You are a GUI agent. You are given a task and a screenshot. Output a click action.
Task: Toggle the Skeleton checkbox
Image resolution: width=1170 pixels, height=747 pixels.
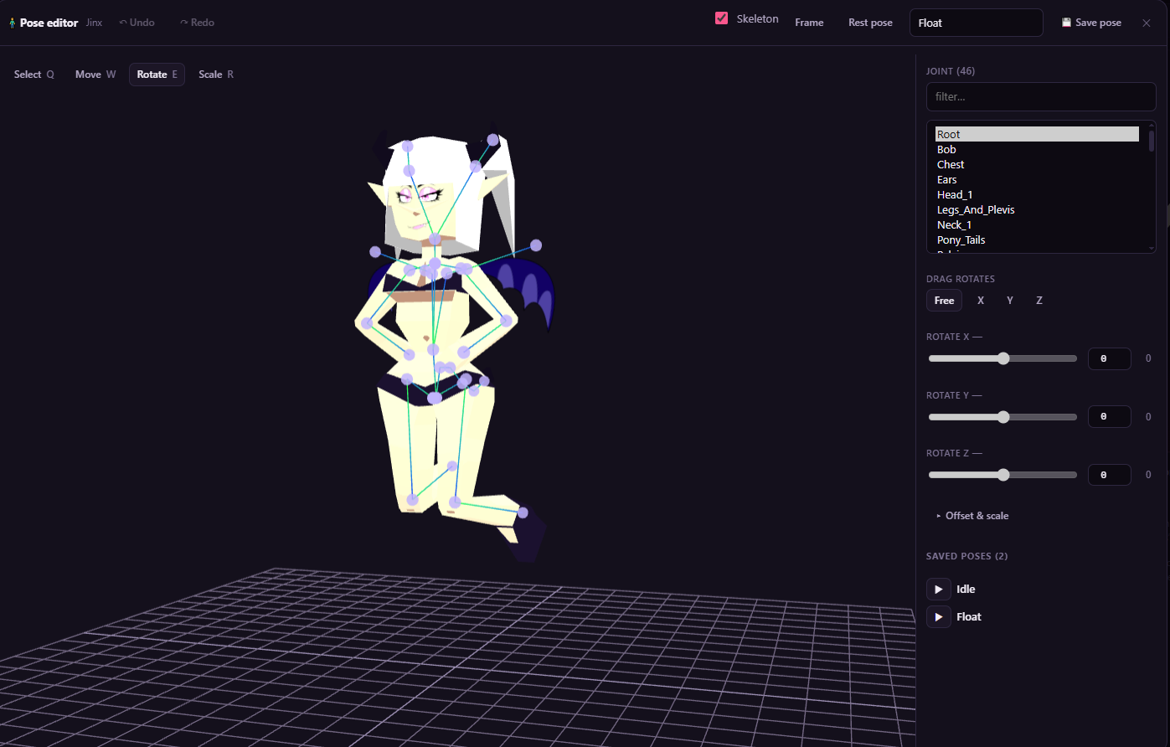(721, 18)
